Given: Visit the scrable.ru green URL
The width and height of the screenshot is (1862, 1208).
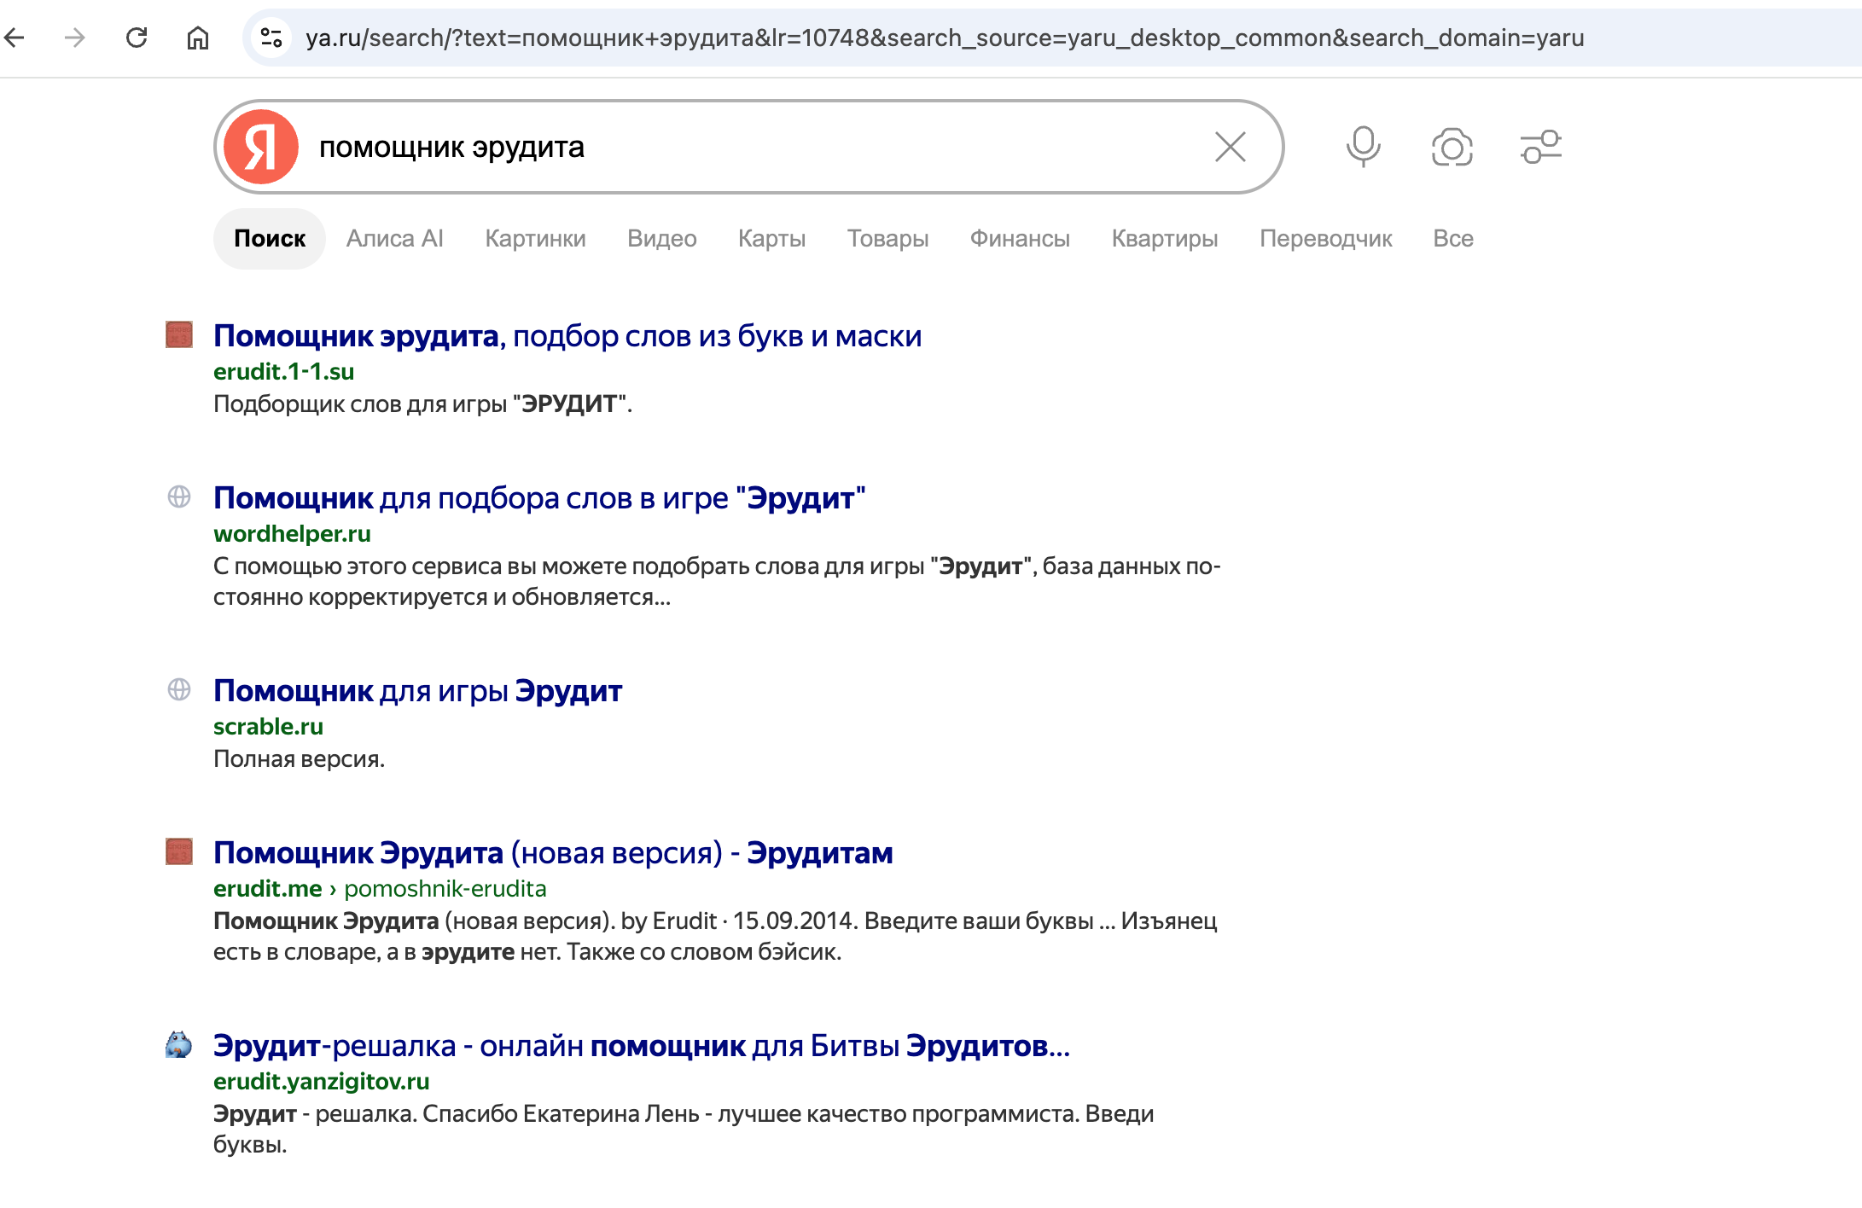Looking at the screenshot, I should coord(268,727).
